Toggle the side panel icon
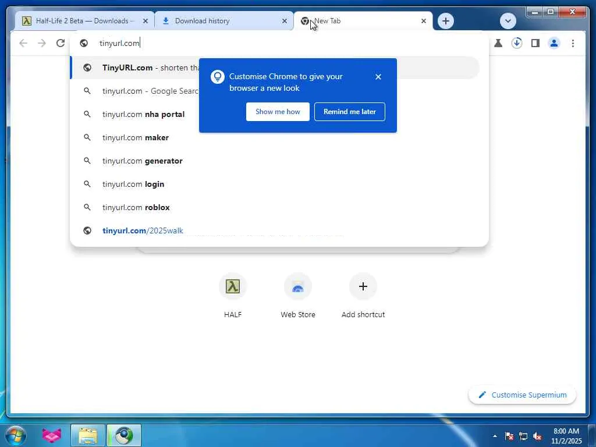 [x=535, y=43]
